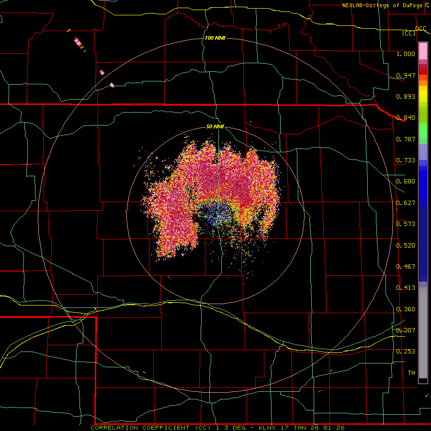Click the 0.893 legend value
431x431 pixels.
(x=406, y=96)
